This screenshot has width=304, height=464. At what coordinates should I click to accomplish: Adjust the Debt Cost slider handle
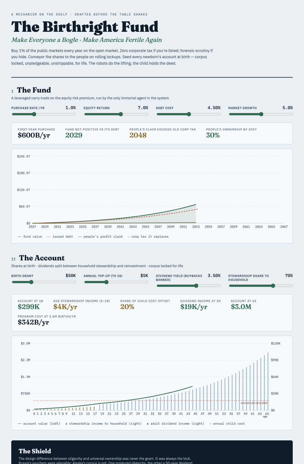click(x=189, y=114)
